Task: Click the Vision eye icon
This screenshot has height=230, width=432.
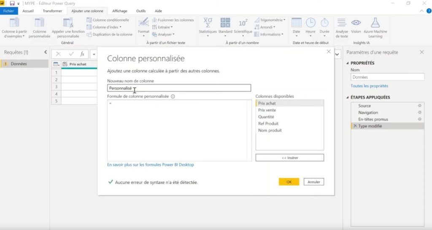Action: click(x=356, y=23)
